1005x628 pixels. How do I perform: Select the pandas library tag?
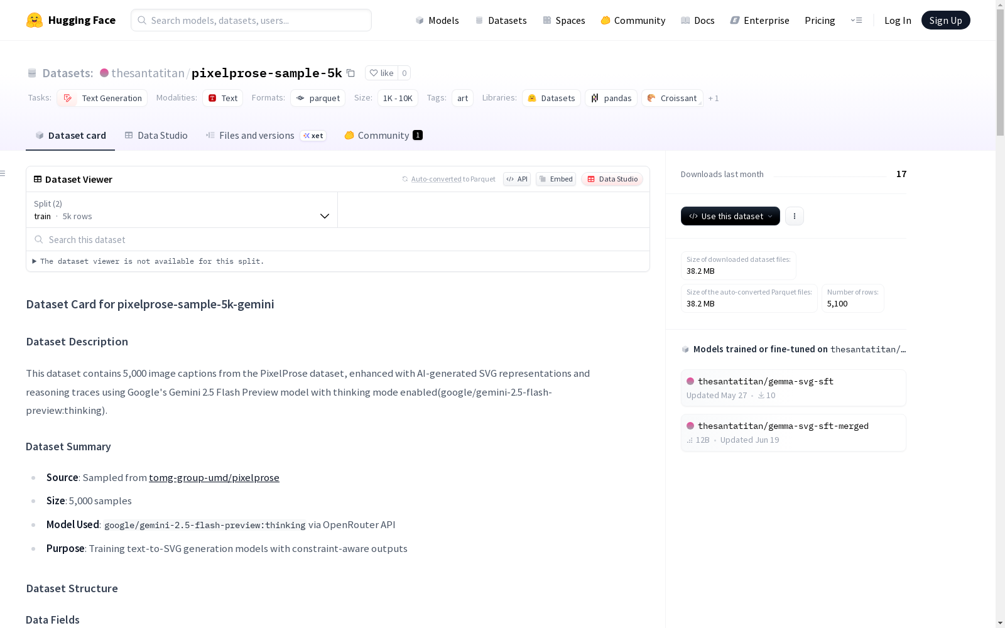coord(611,98)
